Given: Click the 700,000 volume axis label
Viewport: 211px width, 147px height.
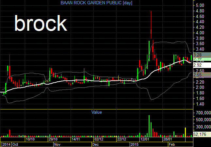Looking at the screenshot, I should click(x=204, y=113).
